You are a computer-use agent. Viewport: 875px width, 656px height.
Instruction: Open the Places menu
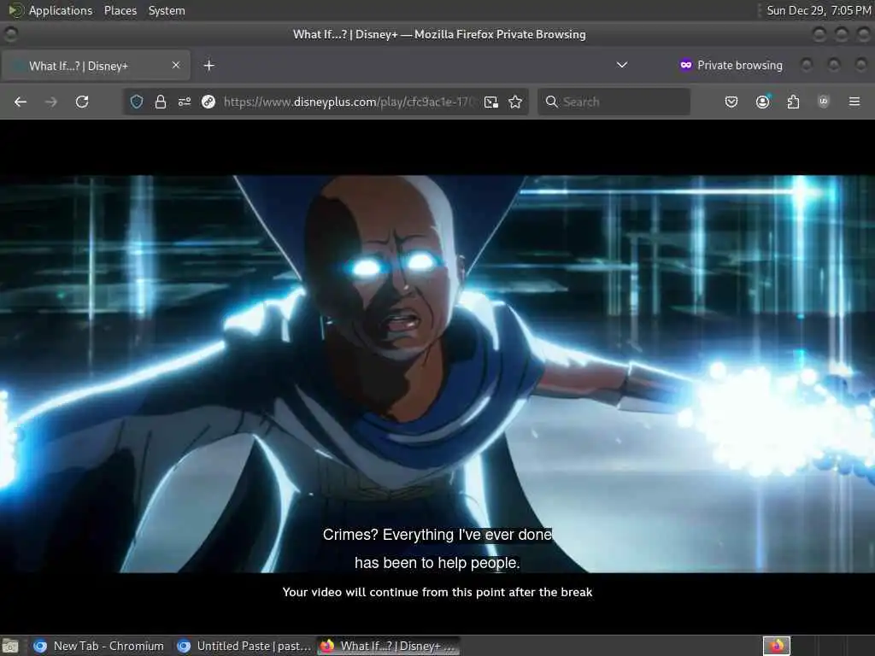pyautogui.click(x=120, y=10)
